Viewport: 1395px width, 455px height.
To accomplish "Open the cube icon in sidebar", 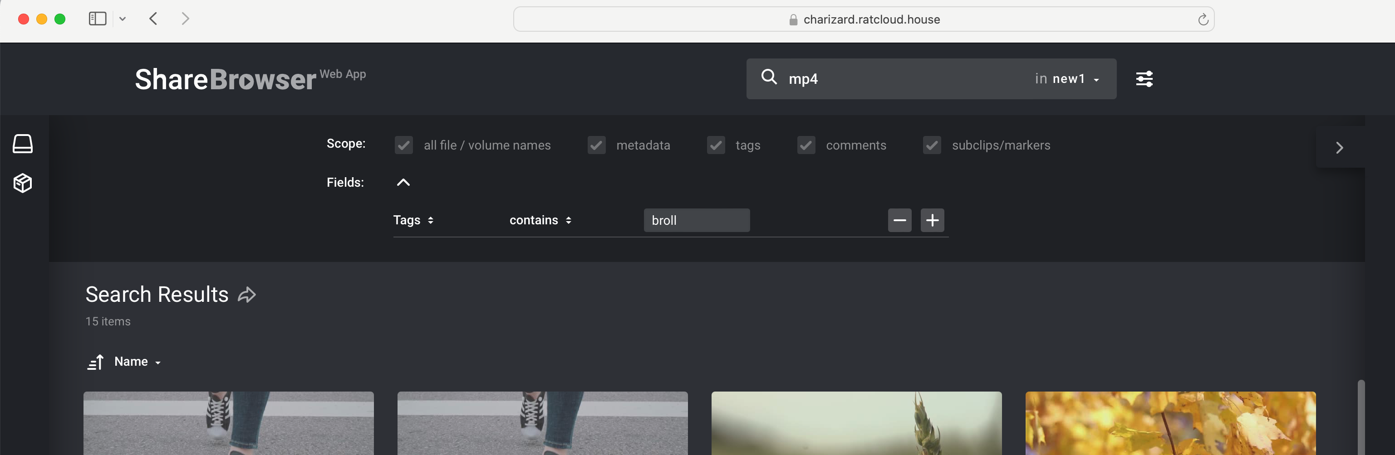I will pos(23,183).
